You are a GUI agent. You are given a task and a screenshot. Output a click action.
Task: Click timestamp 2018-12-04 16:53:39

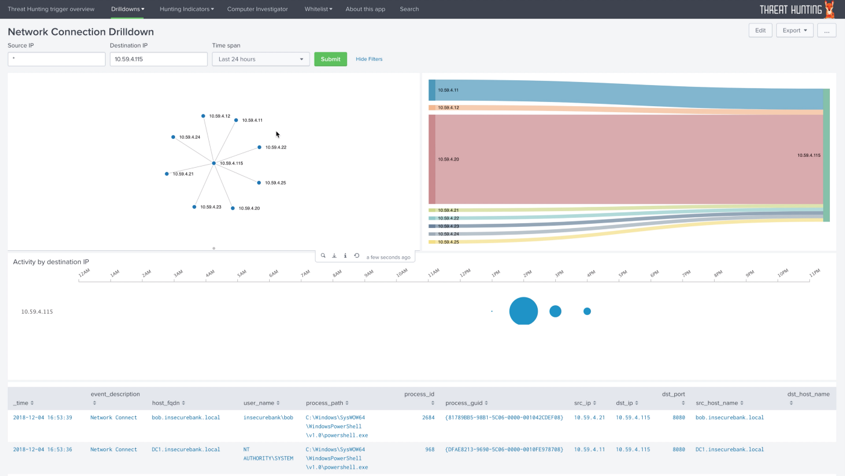pyautogui.click(x=42, y=417)
